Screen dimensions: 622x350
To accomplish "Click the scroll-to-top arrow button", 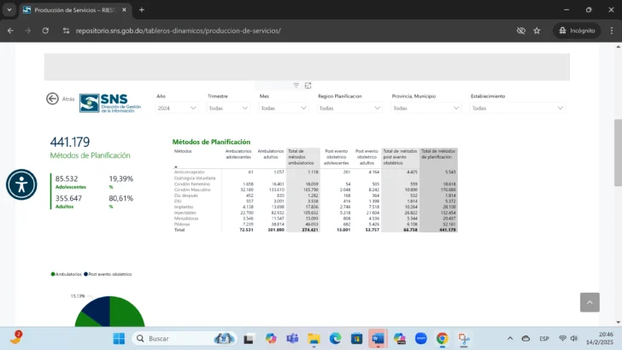I will (x=590, y=302).
